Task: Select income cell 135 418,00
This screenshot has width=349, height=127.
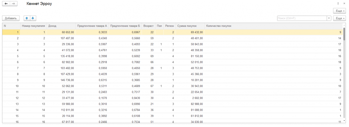Action: point(61,56)
